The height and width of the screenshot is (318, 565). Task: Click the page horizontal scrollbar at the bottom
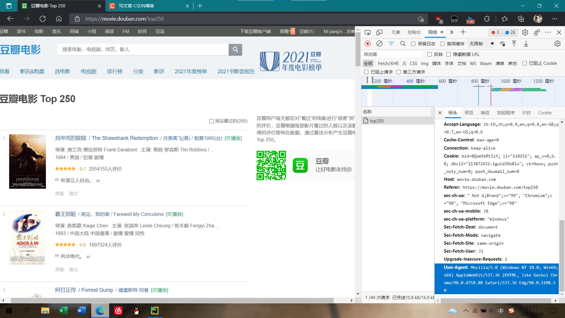pos(172,301)
